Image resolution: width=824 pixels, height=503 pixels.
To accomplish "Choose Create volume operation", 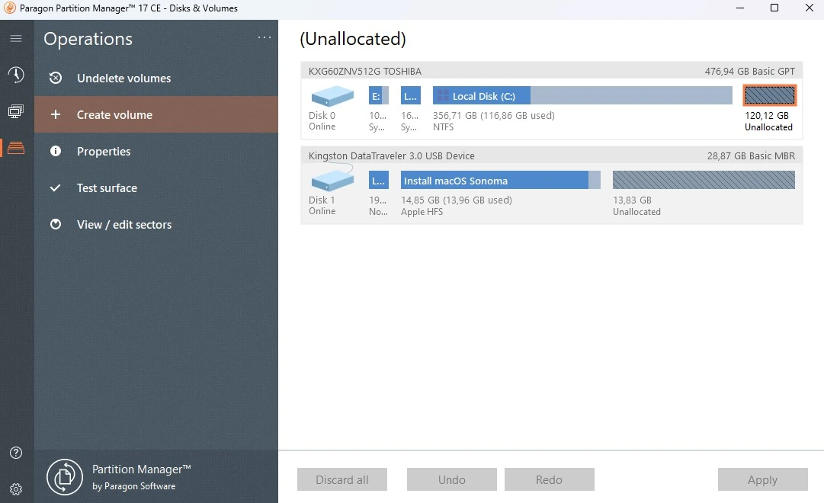I will tap(156, 114).
